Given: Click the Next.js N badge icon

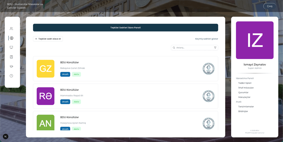Looking at the screenshot, I should coord(6,136).
